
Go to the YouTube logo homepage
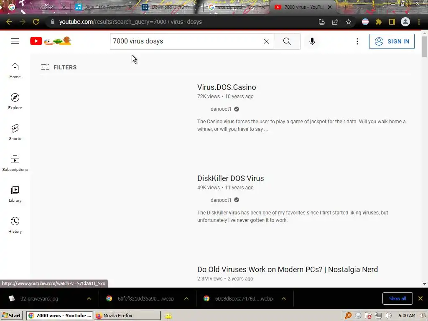coord(51,41)
